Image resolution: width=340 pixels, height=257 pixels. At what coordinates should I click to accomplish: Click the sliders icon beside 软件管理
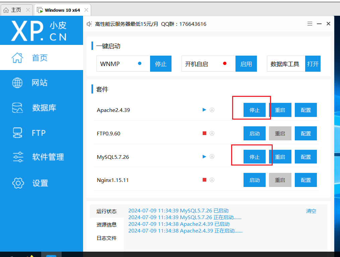click(x=18, y=157)
